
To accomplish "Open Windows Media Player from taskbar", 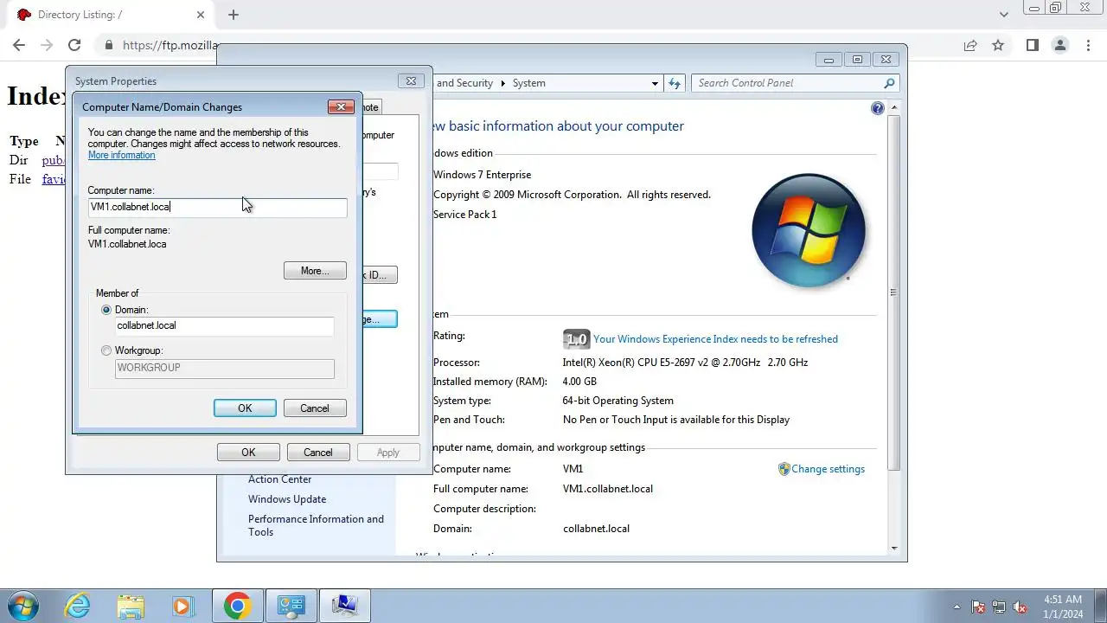I will click(182, 606).
